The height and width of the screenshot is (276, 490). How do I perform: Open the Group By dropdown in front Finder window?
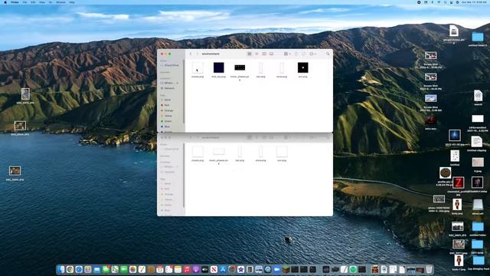(287, 54)
